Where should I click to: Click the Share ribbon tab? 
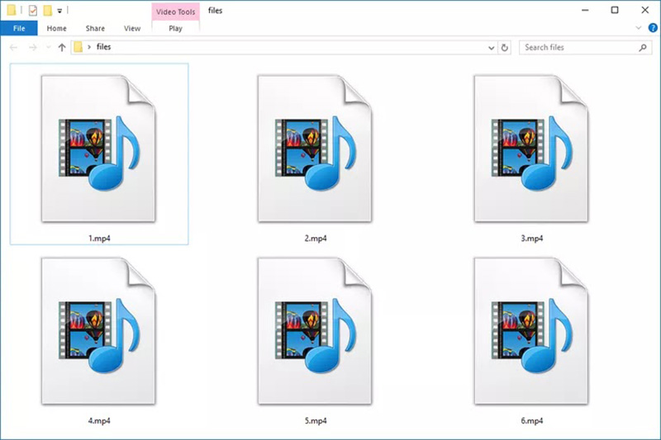95,28
